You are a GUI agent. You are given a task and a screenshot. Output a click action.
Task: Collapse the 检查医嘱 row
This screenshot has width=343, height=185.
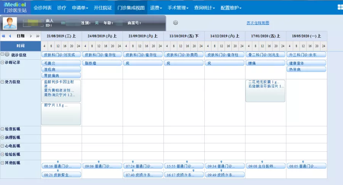[x=2, y=129]
